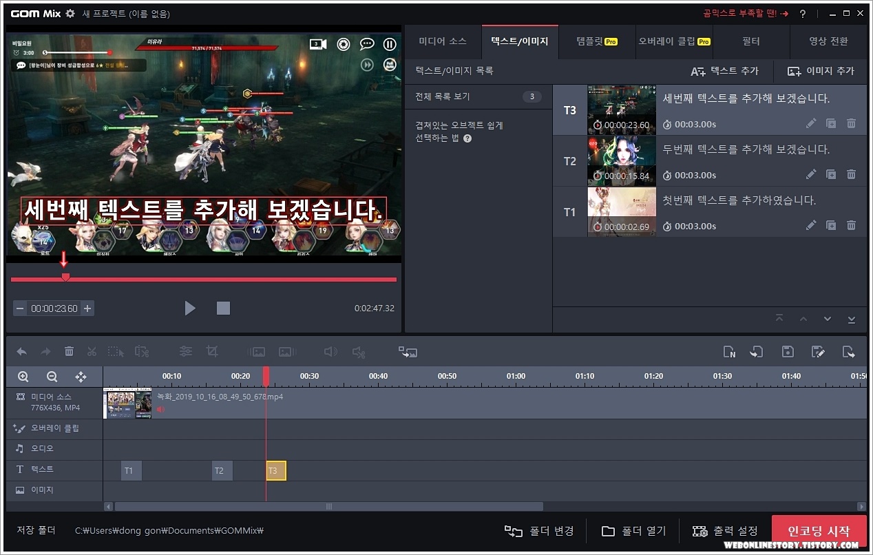Save project as with pencil floppy icon
Image resolution: width=873 pixels, height=555 pixels.
[818, 352]
